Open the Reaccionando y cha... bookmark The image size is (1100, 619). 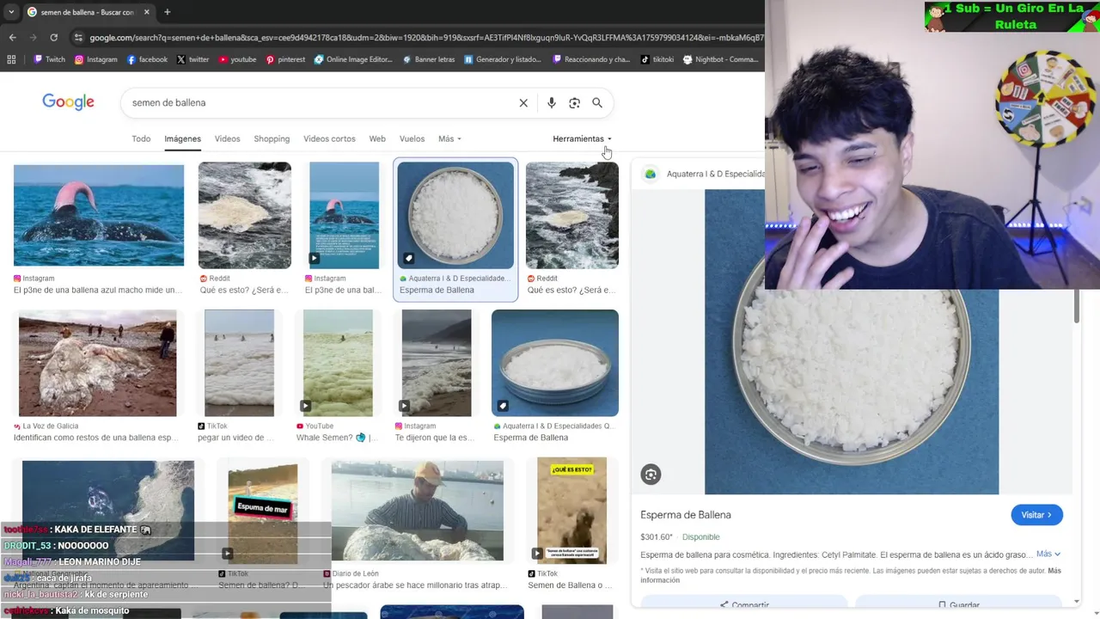(591, 59)
